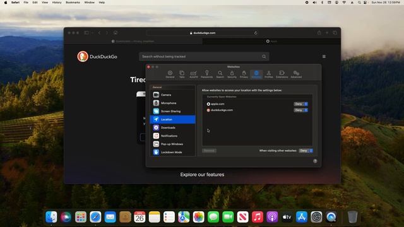
Task: Switch to the Tabs settings pane
Action: pos(182,74)
